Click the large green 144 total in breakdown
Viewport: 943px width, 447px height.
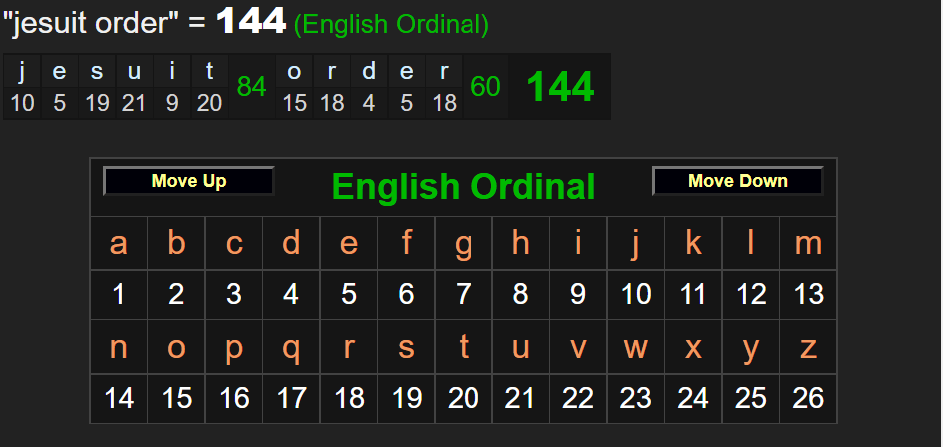559,87
